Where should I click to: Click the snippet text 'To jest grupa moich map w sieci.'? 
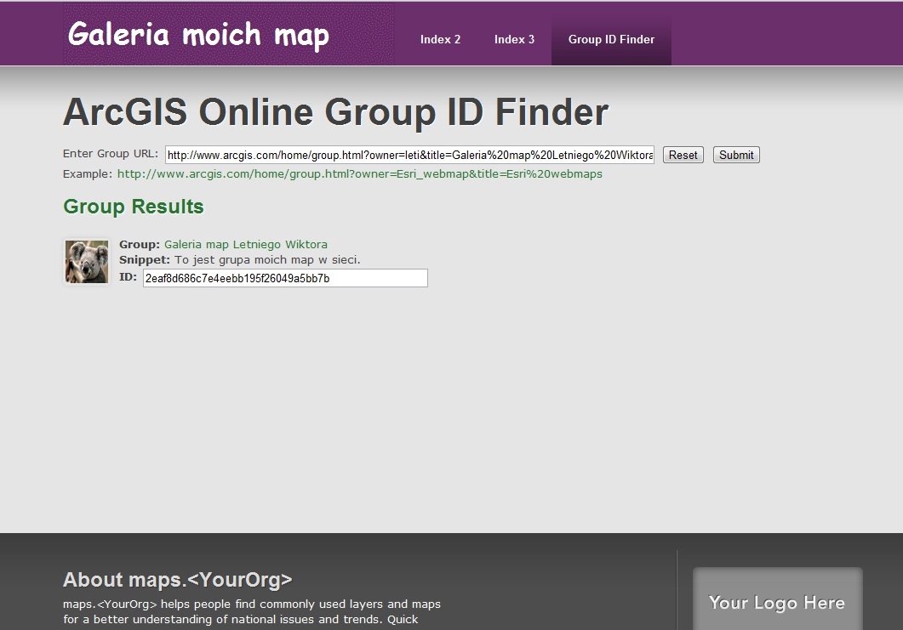click(x=267, y=260)
